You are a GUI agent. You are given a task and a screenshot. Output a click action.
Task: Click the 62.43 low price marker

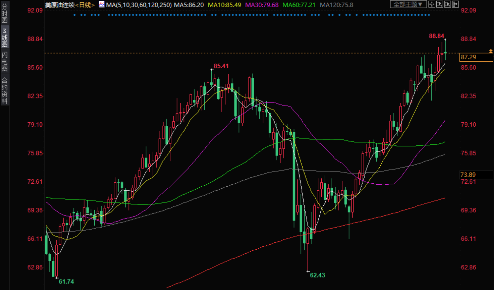[x=317, y=275]
